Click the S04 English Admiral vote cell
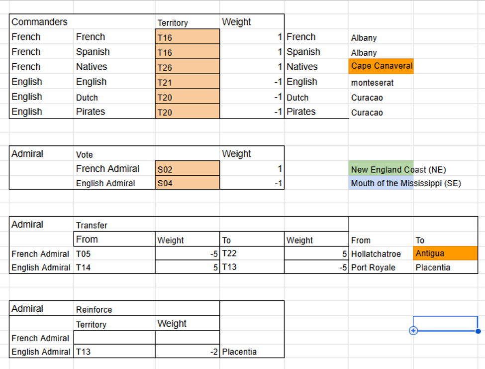485x369 pixels. [x=188, y=183]
